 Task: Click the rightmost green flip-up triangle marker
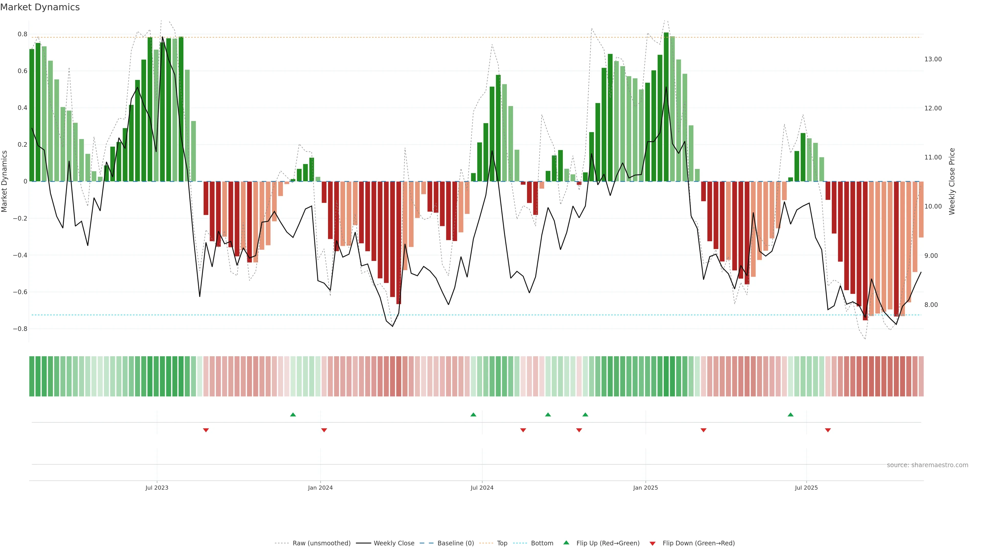(x=791, y=415)
